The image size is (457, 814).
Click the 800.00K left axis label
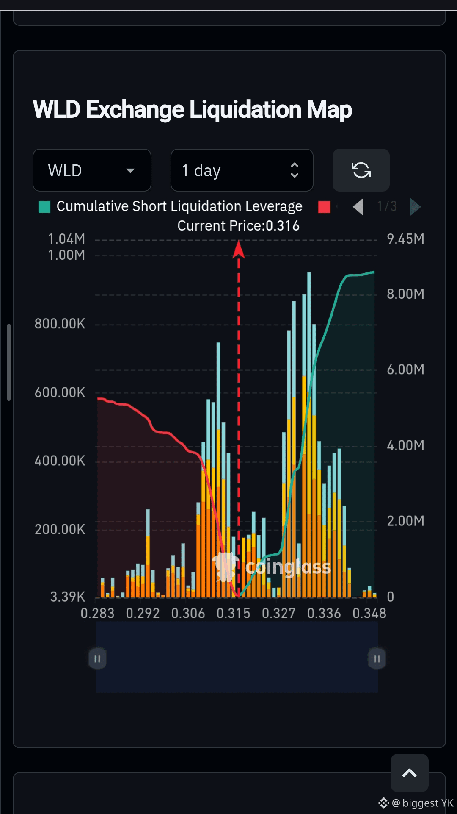[60, 324]
